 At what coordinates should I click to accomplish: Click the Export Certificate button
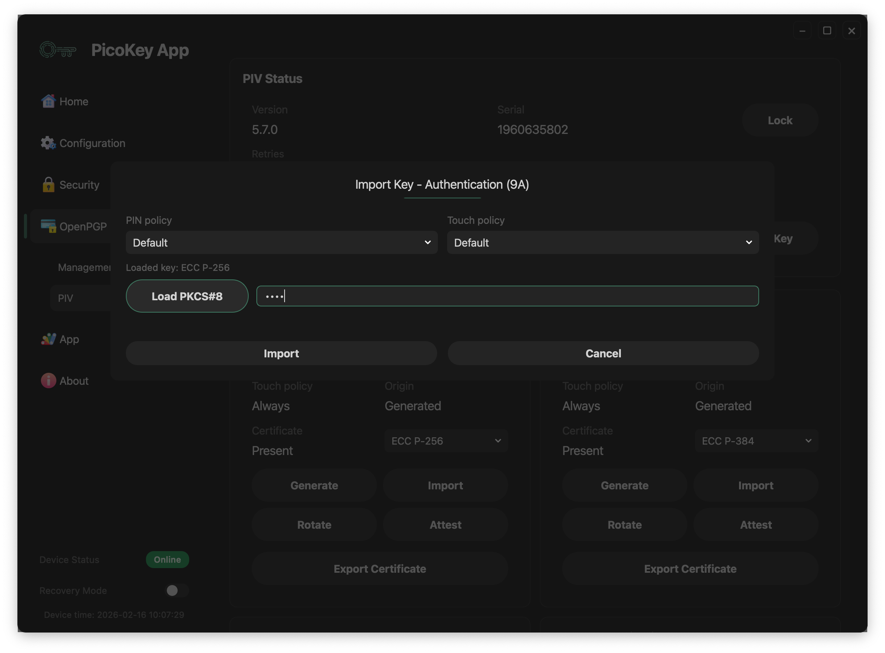coord(379,568)
